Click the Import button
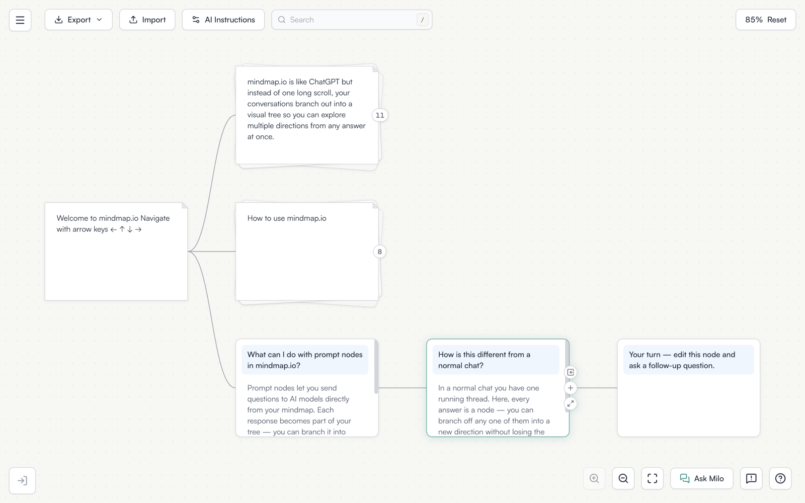 [x=147, y=20]
